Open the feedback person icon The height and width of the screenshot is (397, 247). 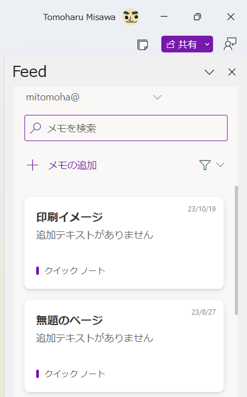click(230, 44)
